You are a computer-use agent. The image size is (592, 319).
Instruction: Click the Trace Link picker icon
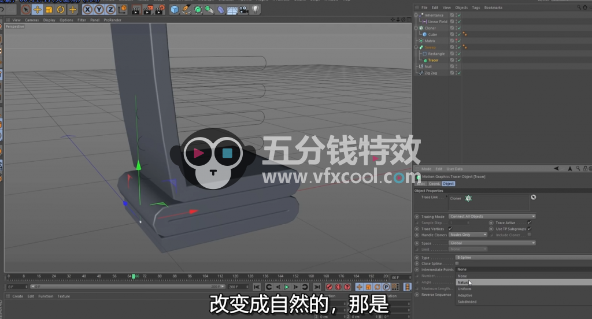pyautogui.click(x=533, y=198)
